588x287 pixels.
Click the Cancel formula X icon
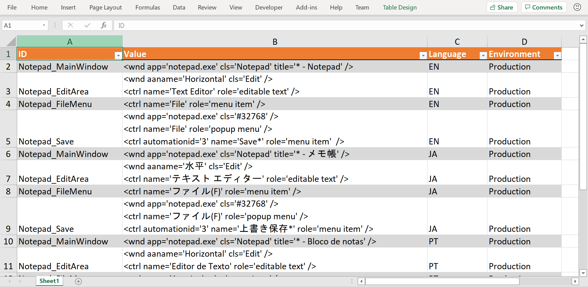[70, 25]
